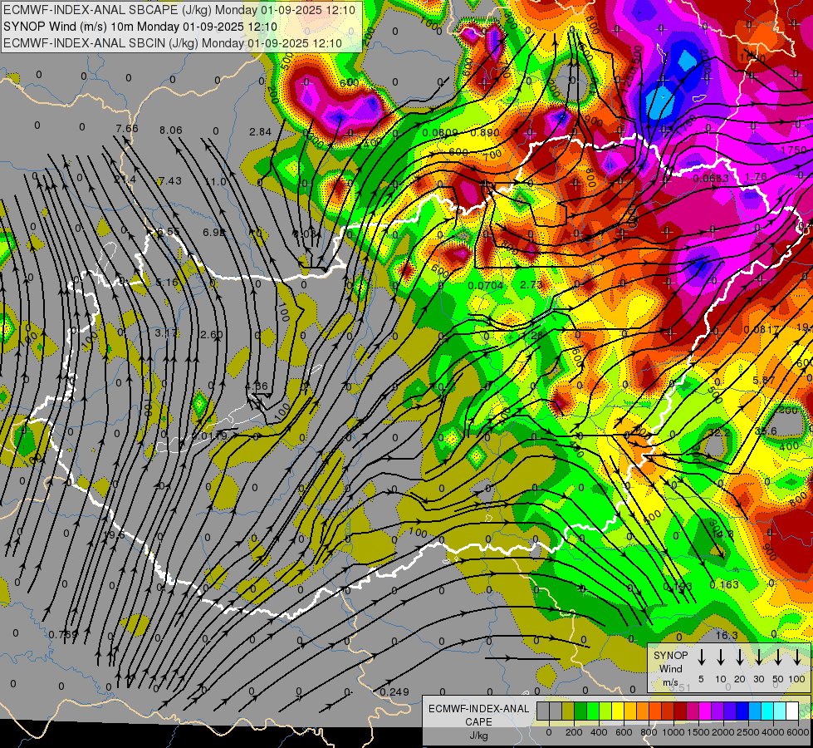Click the J/kg unit label in legend
Image resolution: width=813 pixels, height=748 pixels.
coord(478,736)
